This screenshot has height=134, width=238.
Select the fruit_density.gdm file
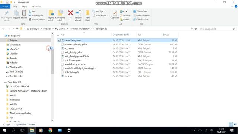coord(73,52)
